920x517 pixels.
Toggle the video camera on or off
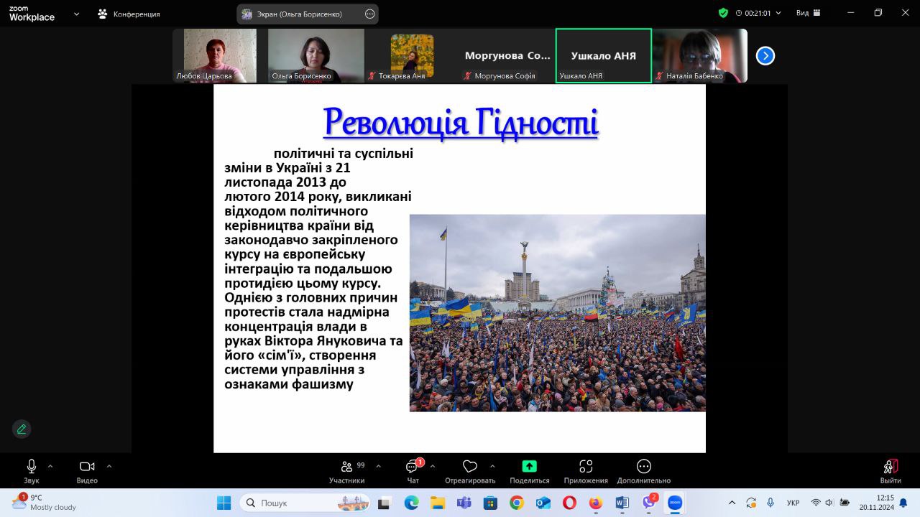[87, 467]
